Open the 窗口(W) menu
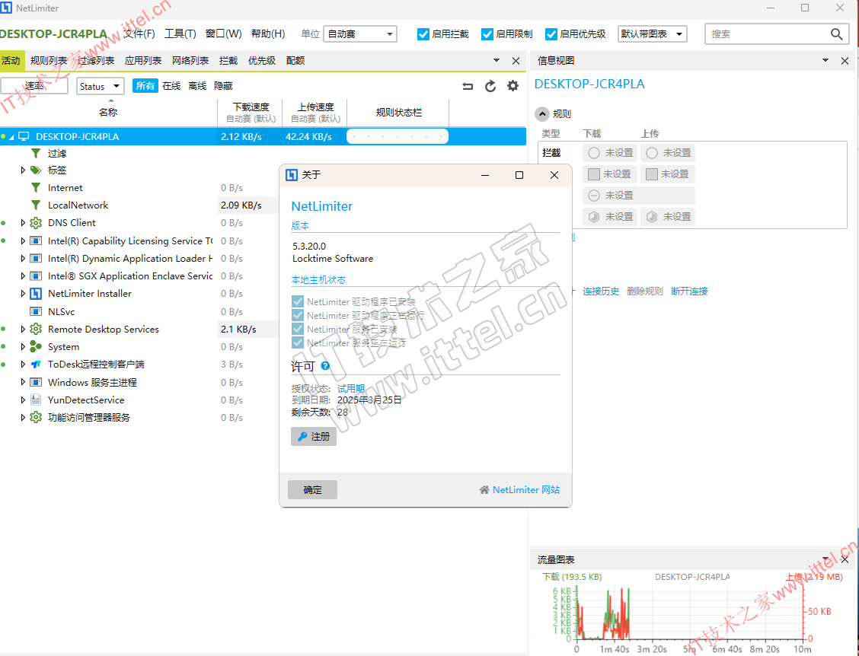Viewport: 859px width, 656px height. [224, 34]
